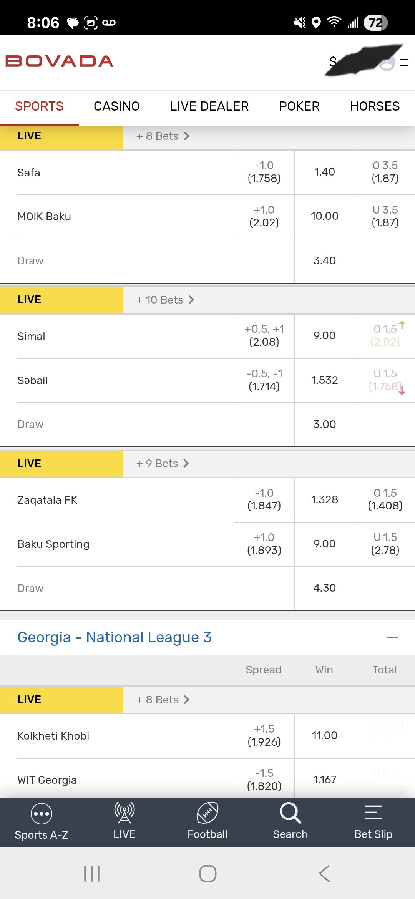The image size is (415, 899).
Task: Open Sports A-Z menu icon
Action: (x=41, y=814)
